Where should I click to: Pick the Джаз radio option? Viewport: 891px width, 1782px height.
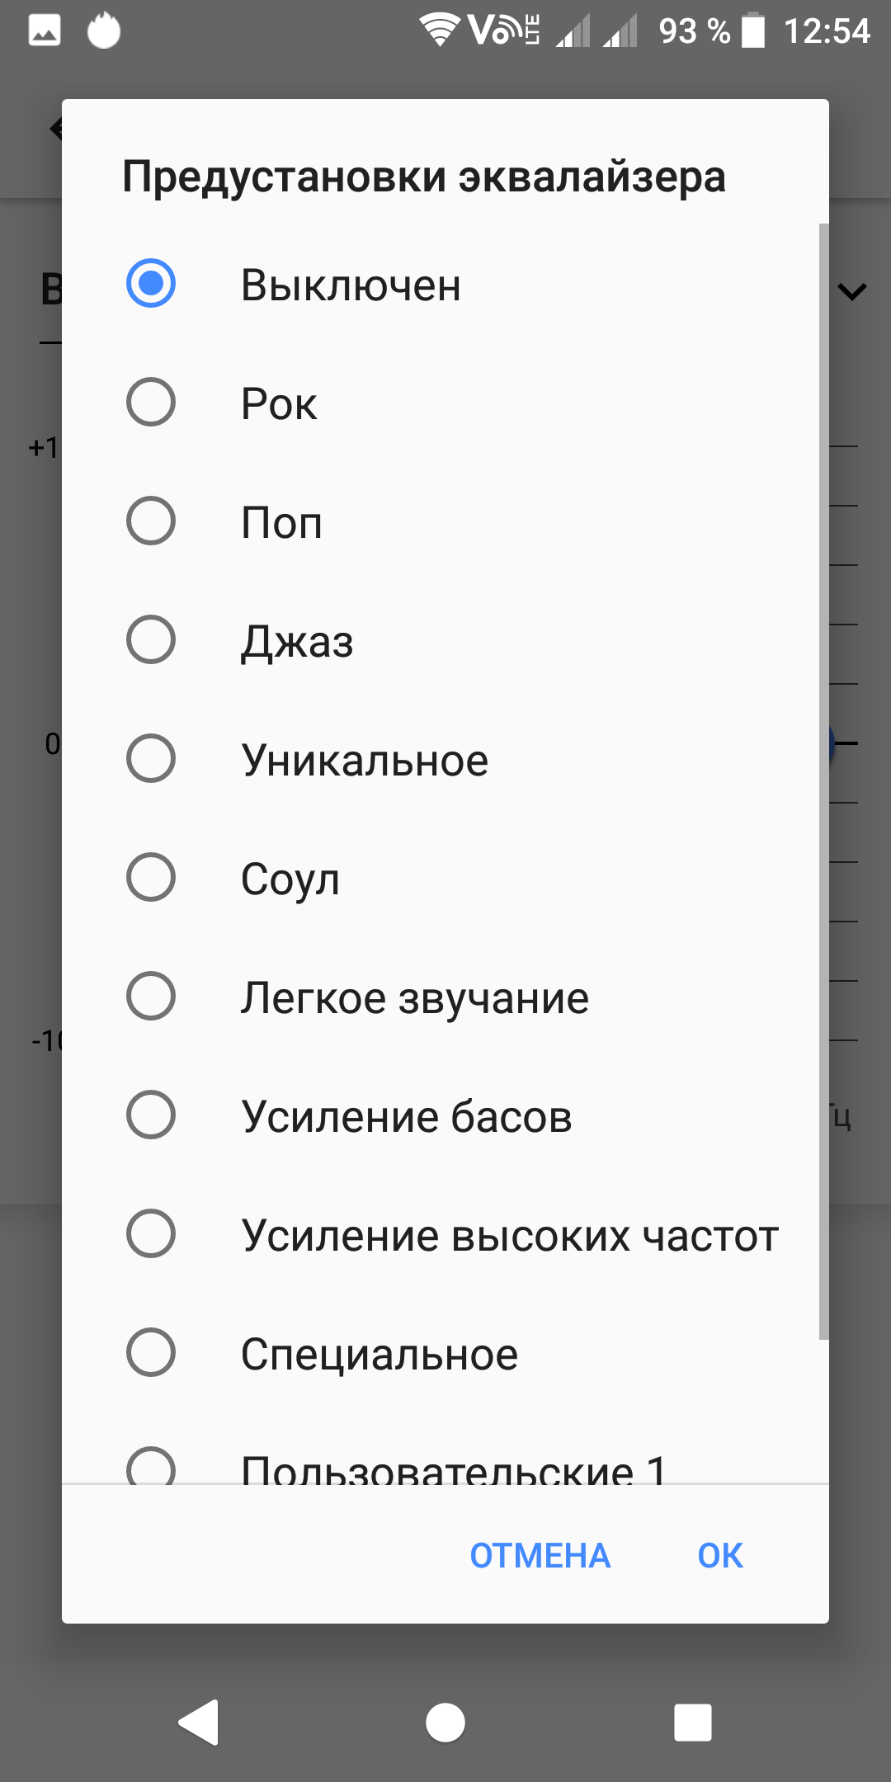pos(151,640)
